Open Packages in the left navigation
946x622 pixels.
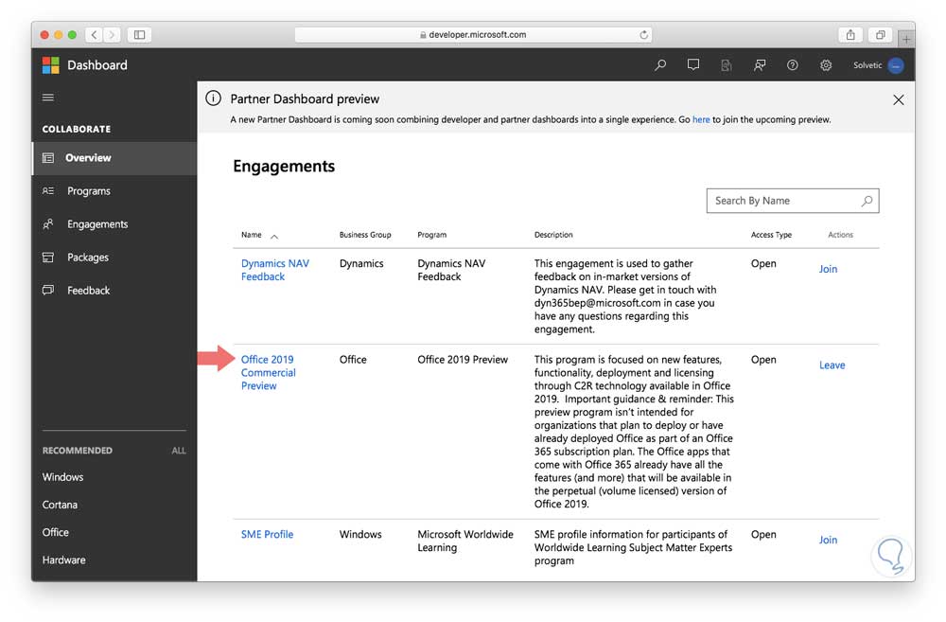pos(88,258)
